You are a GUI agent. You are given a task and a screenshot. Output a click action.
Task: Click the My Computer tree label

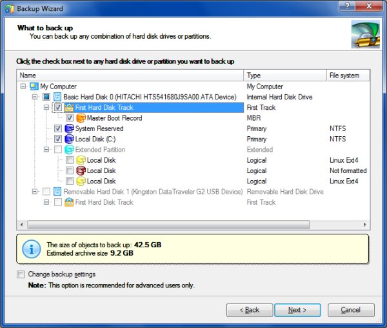pyautogui.click(x=58, y=87)
